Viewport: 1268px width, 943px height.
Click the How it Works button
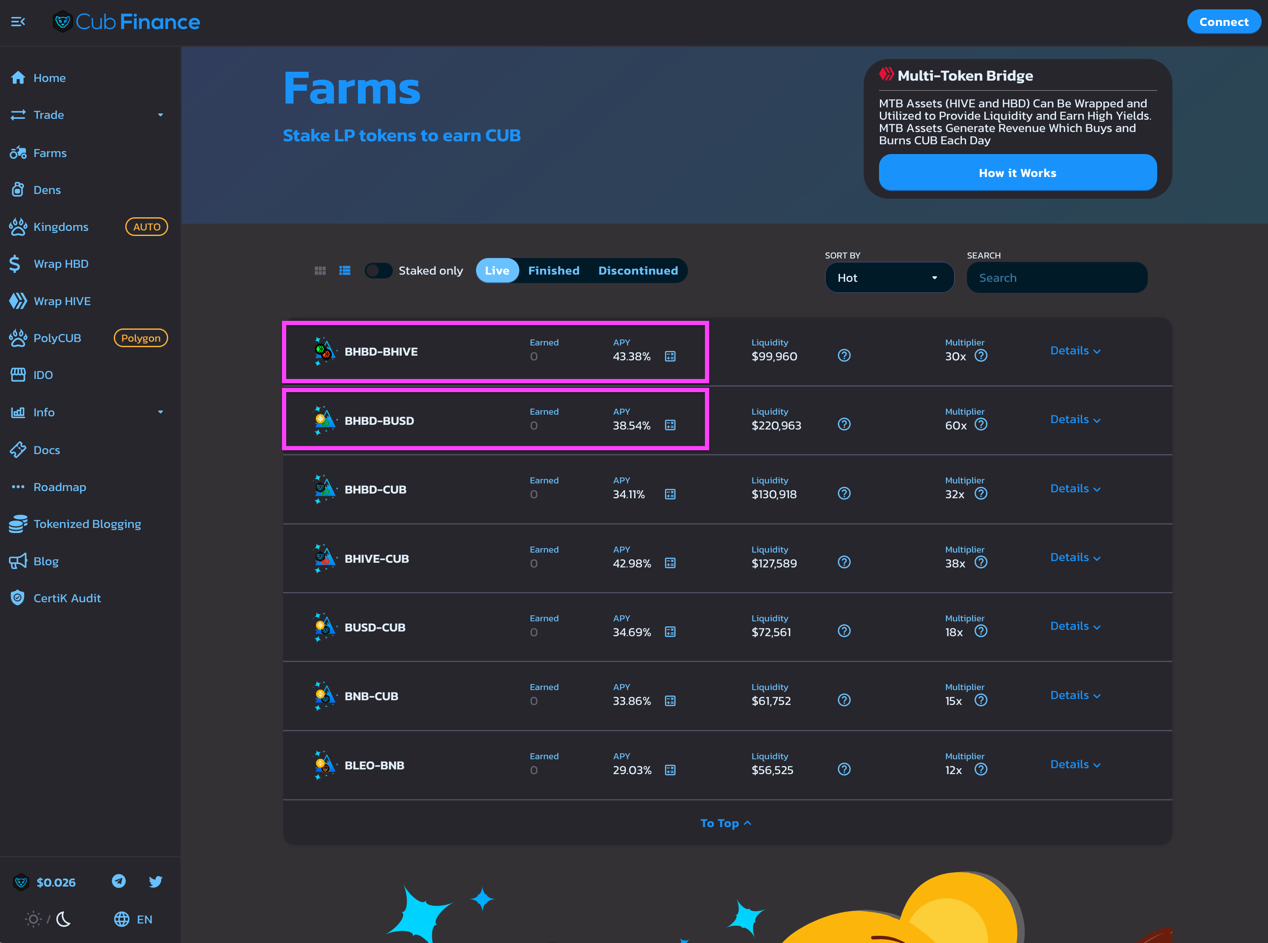[x=1017, y=172]
